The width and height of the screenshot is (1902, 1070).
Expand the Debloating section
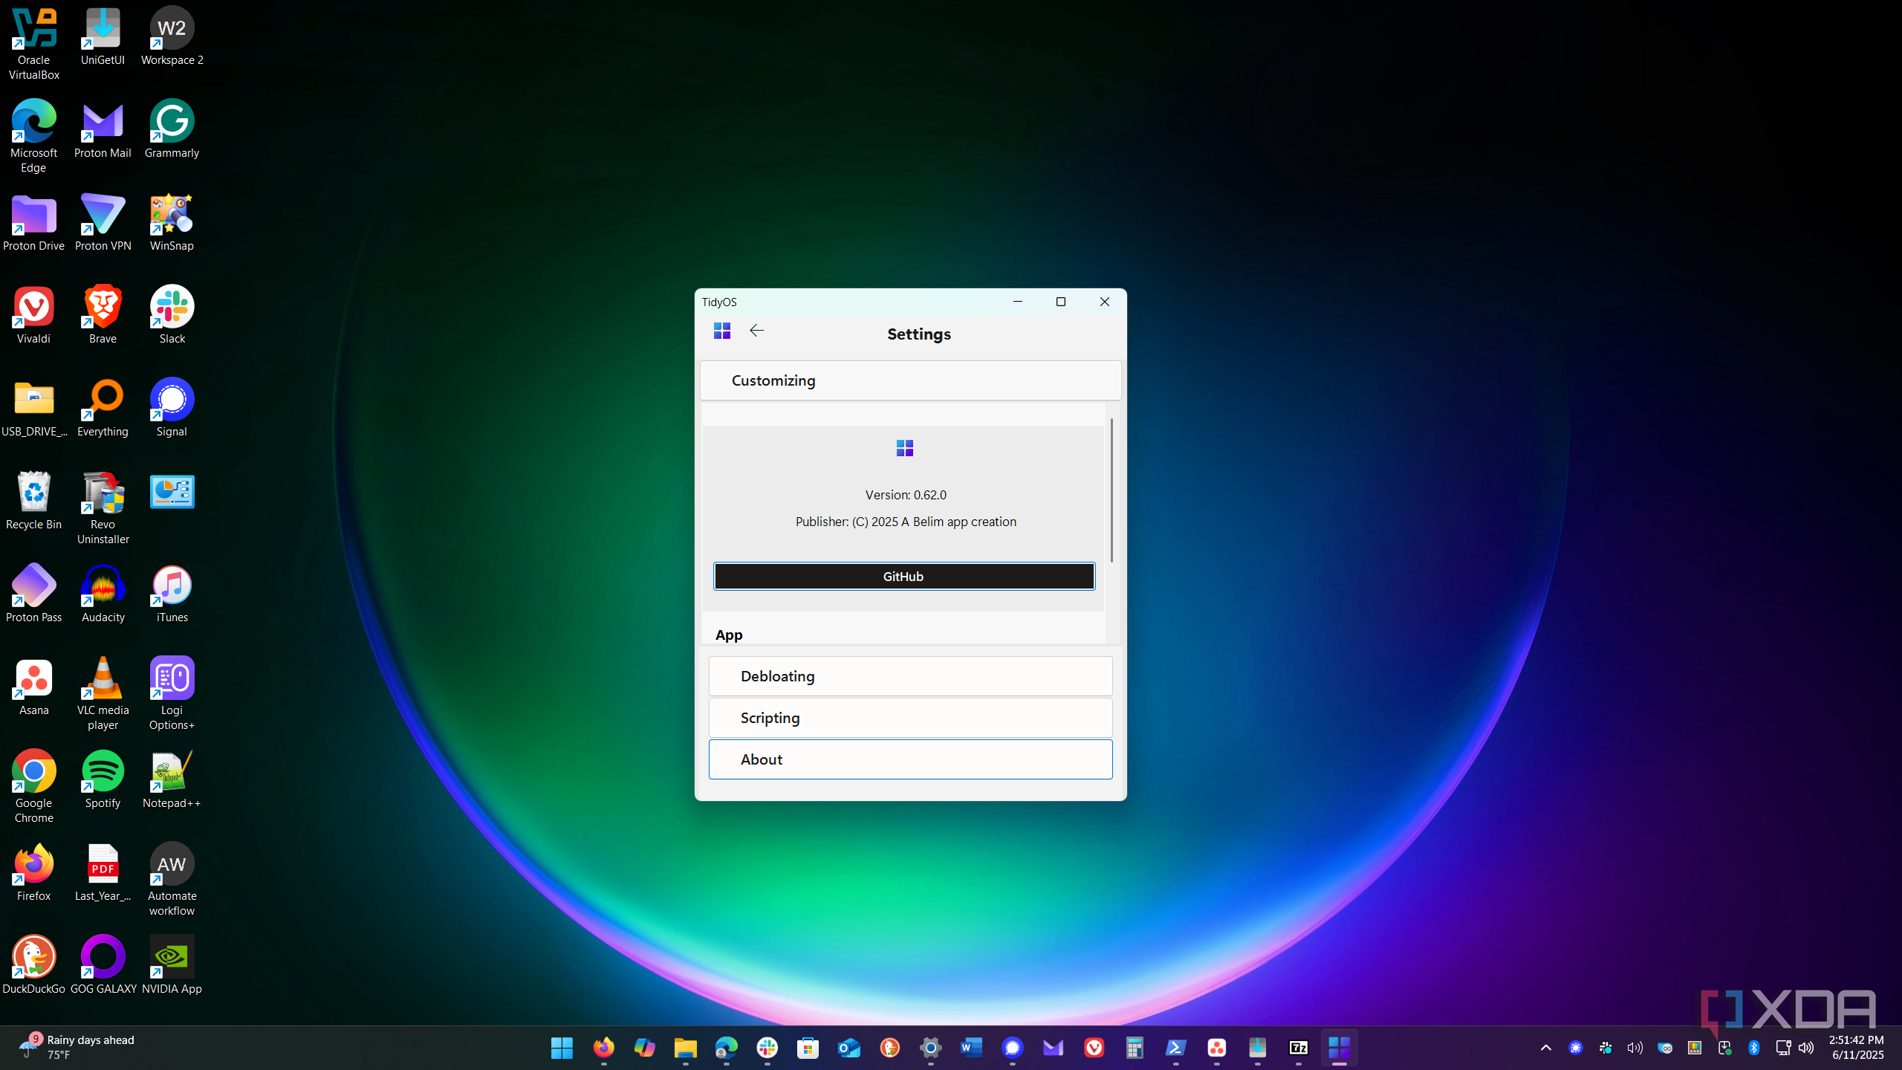(x=910, y=676)
